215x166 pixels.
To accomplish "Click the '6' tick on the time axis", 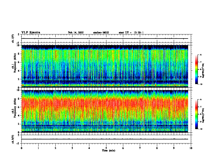I will pos(123,148).
